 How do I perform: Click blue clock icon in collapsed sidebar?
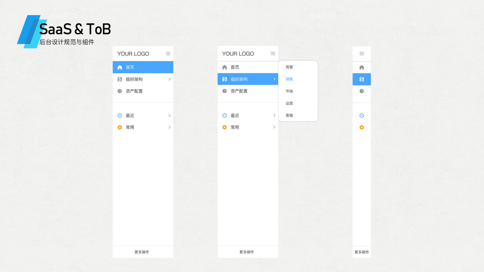(x=362, y=115)
